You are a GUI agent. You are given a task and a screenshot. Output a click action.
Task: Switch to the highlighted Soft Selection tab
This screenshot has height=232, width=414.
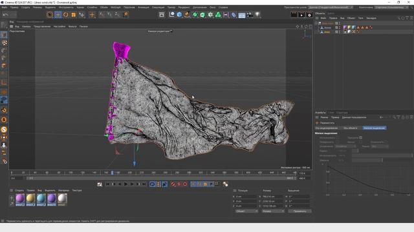[x=374, y=128]
